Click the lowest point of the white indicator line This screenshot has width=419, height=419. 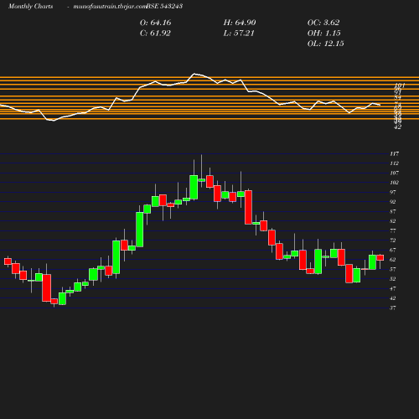(54, 121)
